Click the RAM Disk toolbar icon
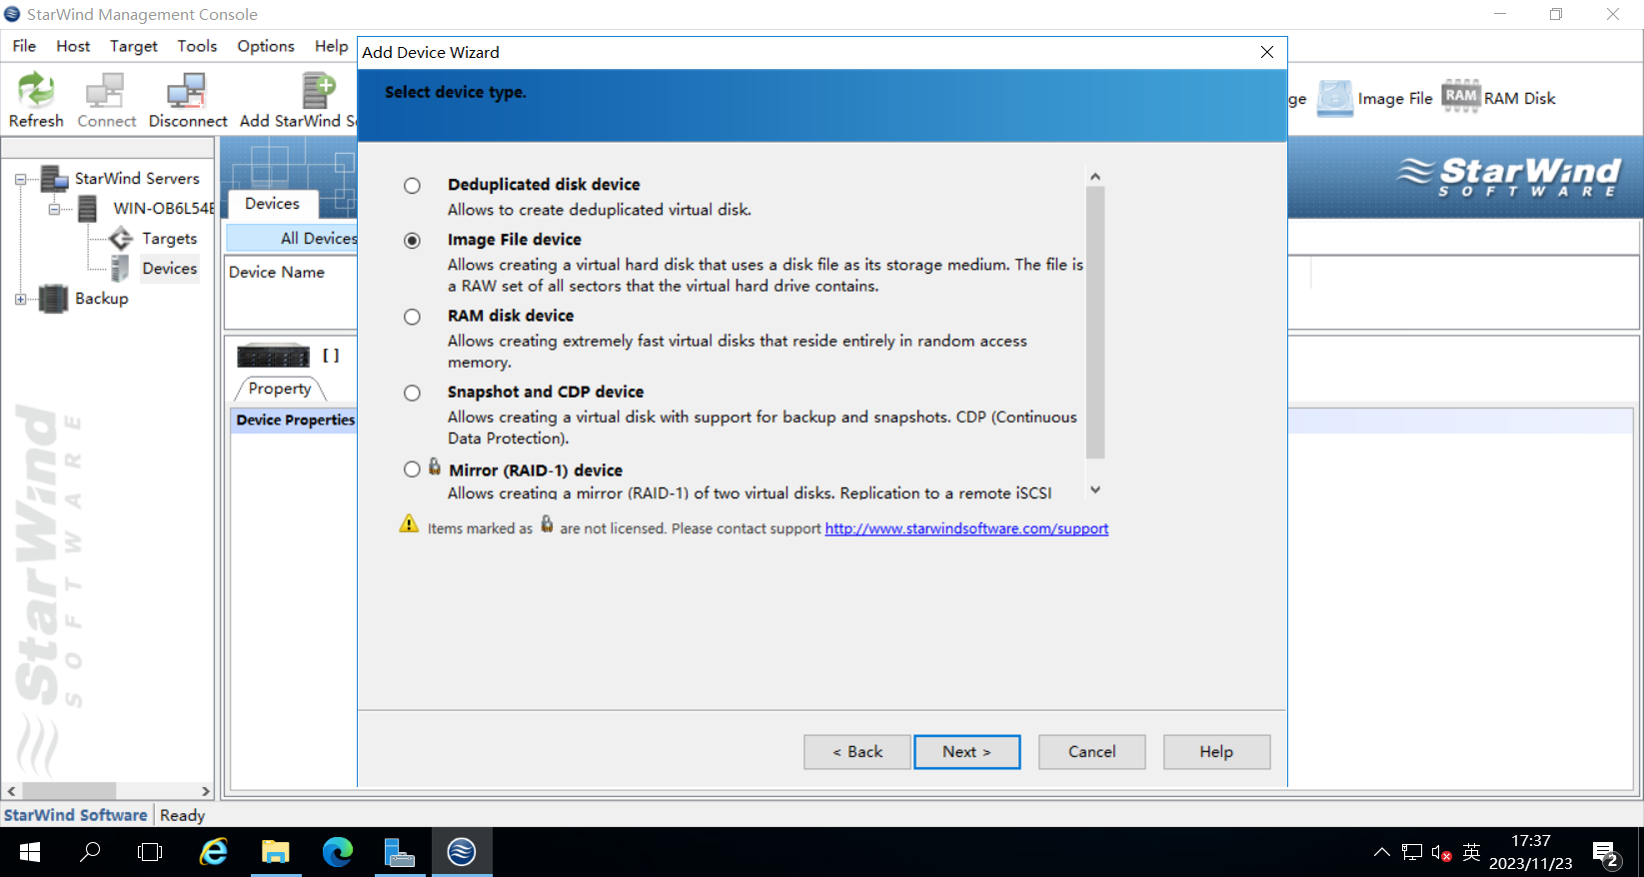The width and height of the screenshot is (1644, 877). coord(1460,97)
